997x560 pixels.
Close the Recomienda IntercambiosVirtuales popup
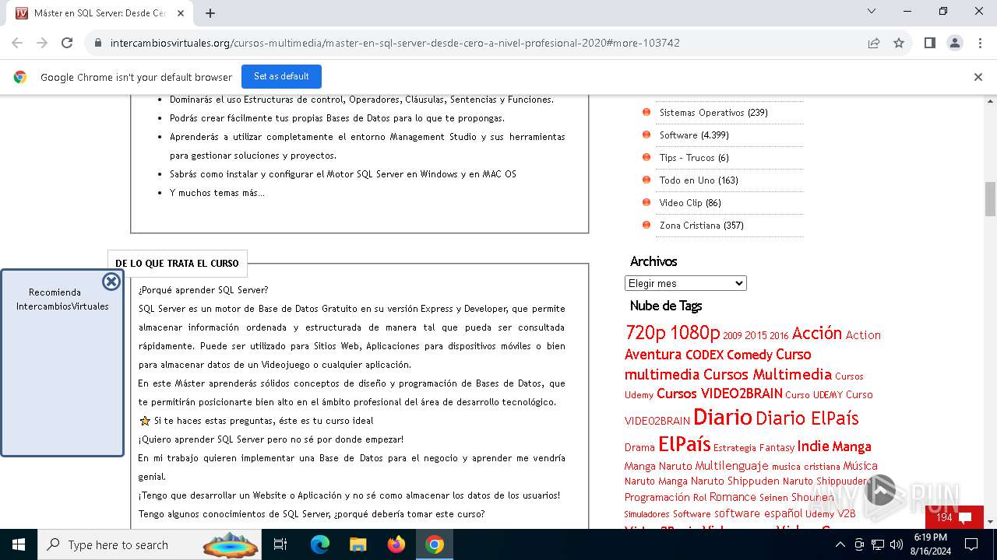(x=111, y=282)
